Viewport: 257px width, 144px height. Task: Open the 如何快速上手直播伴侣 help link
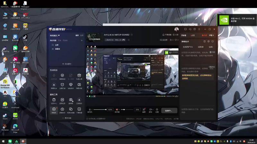pos(96,119)
